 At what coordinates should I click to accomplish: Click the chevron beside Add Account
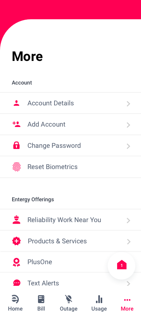pos(128,125)
